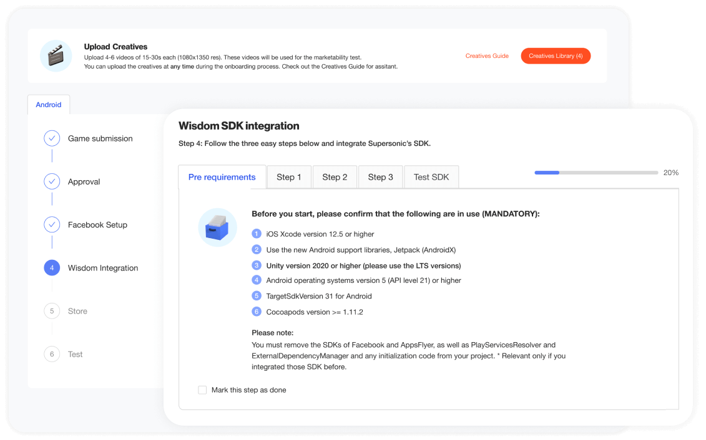Select the Game submission checkmark step icon

pos(52,138)
